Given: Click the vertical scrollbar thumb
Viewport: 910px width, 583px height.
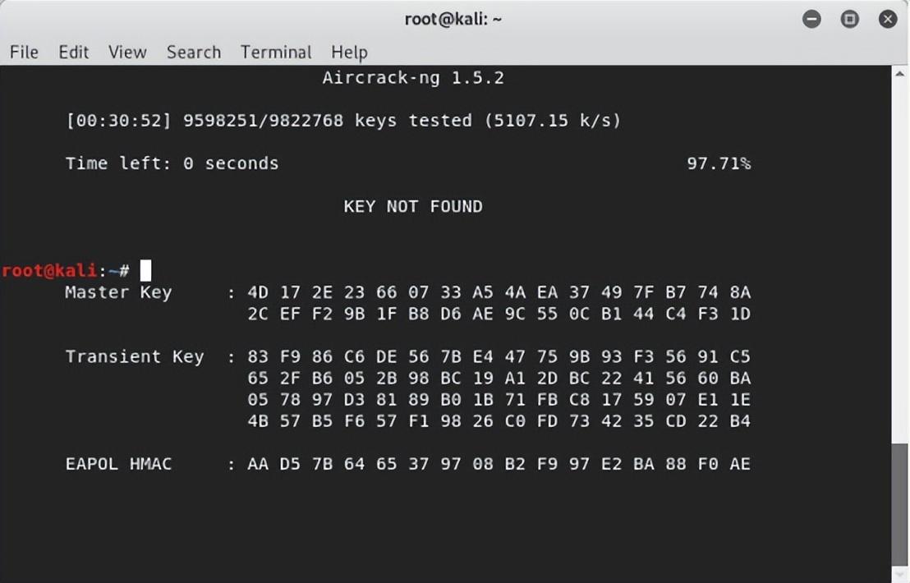Looking at the screenshot, I should [x=899, y=505].
